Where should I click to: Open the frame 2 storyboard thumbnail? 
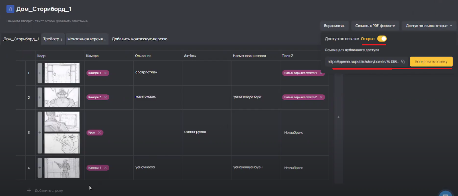62,97
